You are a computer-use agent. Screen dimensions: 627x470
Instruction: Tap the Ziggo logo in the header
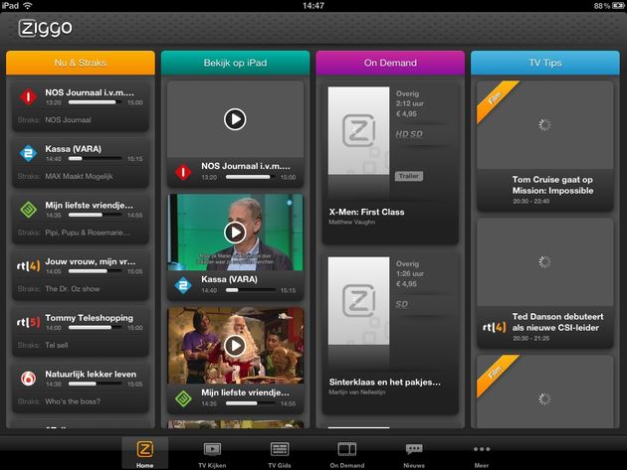coord(45,29)
